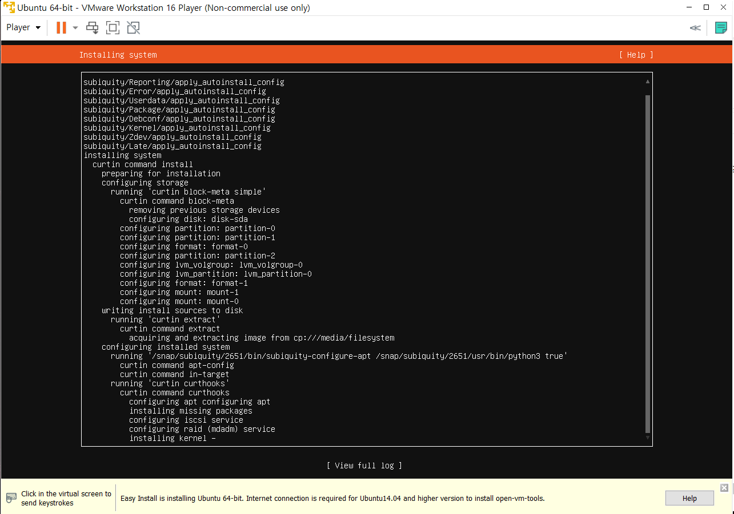
Task: Click scroll-up arrow in log panel
Action: (x=647, y=82)
